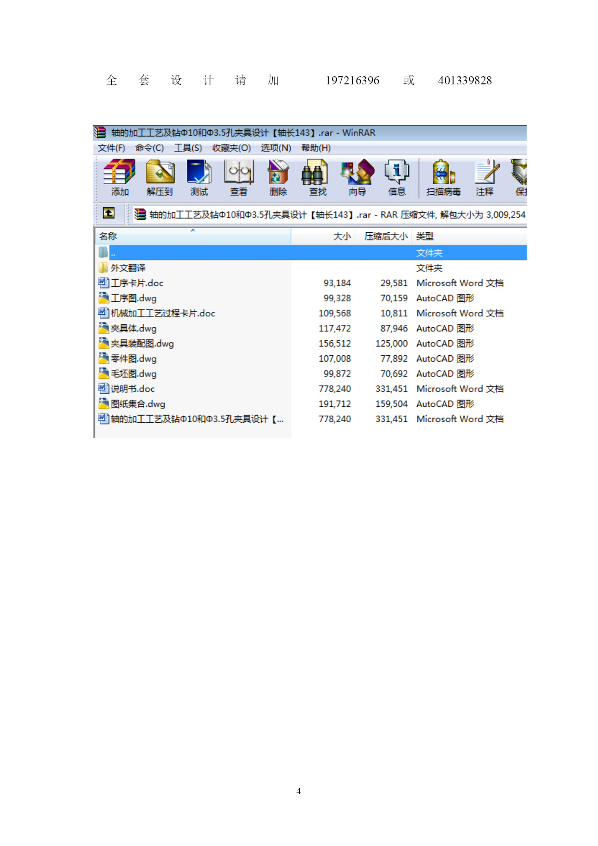Click the address bar archive path text
This screenshot has width=598, height=846.
coord(337,215)
